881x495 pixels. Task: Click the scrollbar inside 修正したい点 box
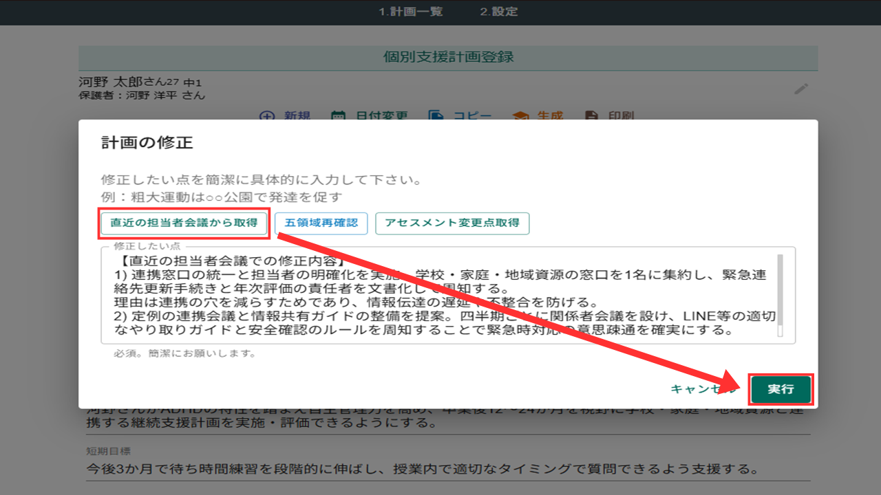pos(780,296)
